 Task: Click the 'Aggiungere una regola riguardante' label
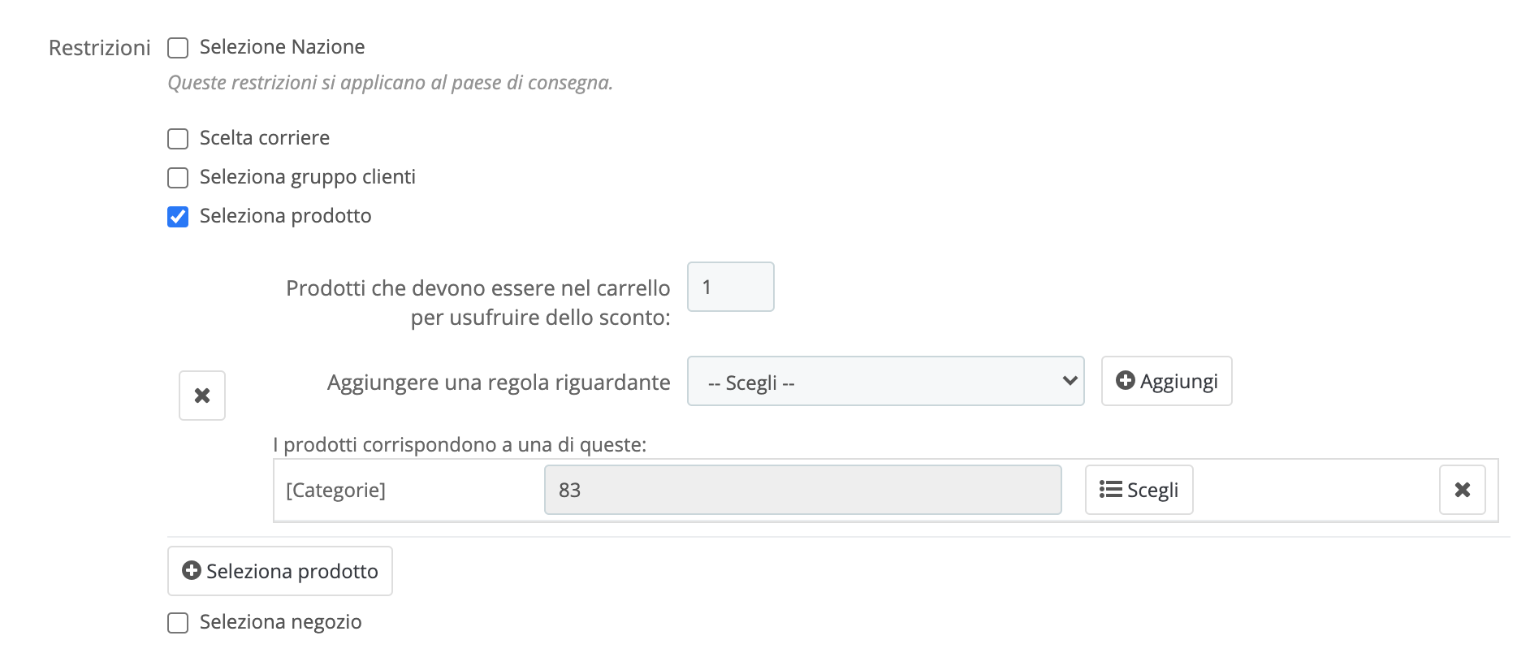499,382
